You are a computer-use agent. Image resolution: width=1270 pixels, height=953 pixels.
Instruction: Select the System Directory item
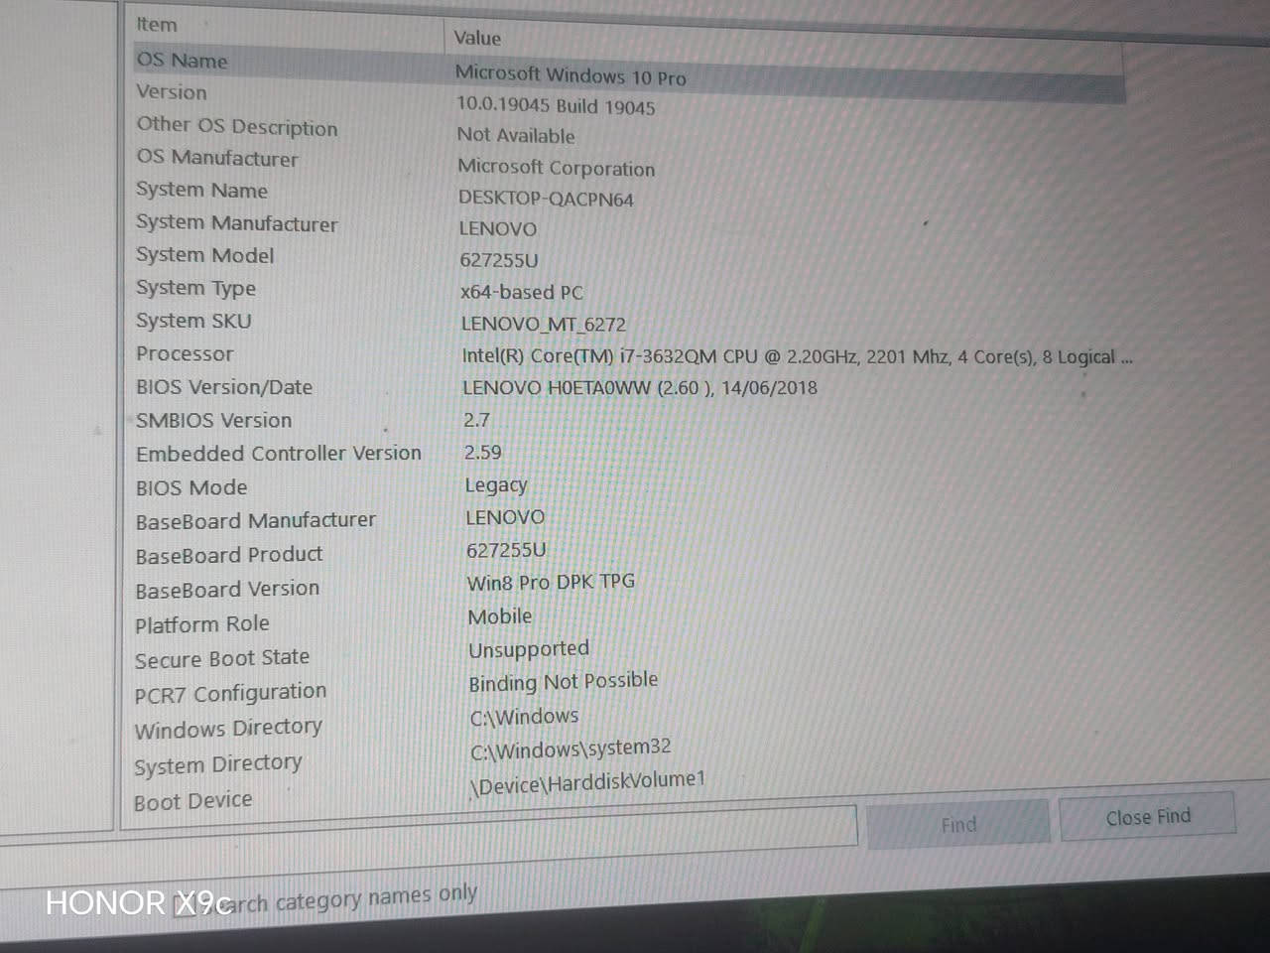point(218,764)
